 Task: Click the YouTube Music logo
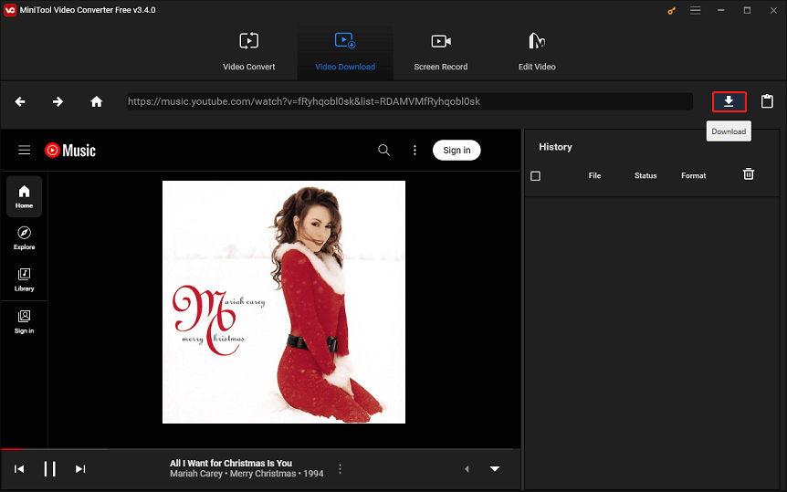[69, 150]
